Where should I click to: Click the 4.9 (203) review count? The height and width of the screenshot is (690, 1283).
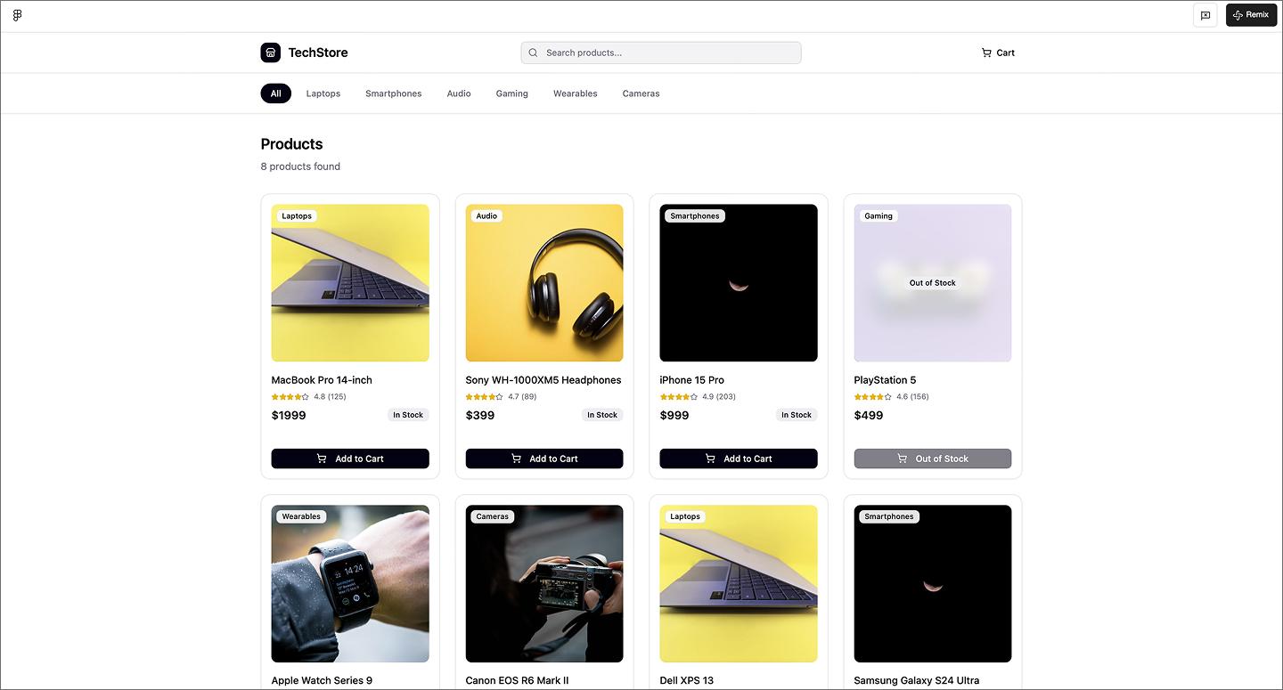[x=719, y=397]
